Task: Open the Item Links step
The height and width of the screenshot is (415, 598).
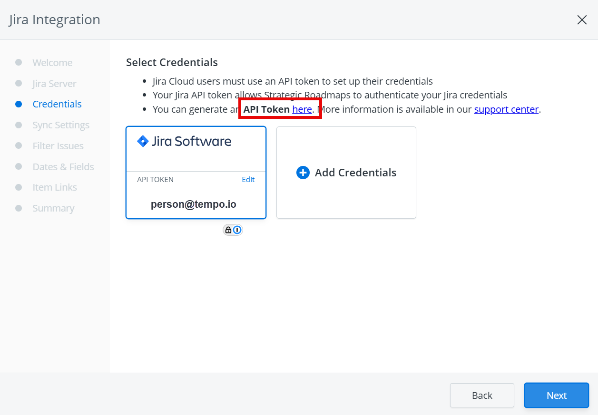Action: (54, 187)
